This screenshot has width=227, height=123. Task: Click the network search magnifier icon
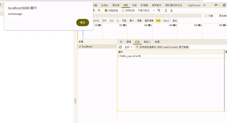[99, 10]
